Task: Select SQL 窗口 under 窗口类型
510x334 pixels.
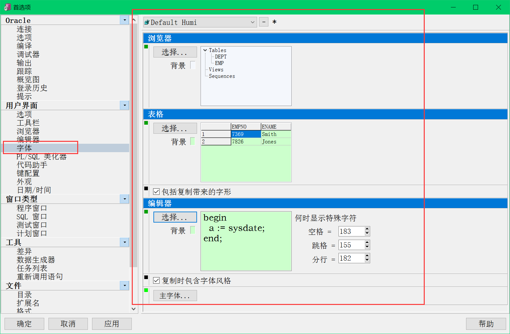Action: [32, 216]
